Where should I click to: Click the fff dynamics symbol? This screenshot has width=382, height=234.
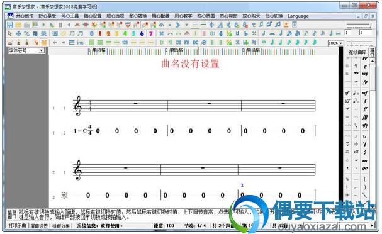(x=365, y=117)
